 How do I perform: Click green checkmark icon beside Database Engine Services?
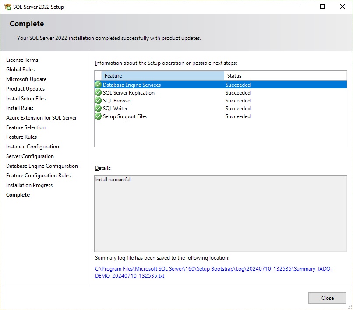[x=98, y=85]
